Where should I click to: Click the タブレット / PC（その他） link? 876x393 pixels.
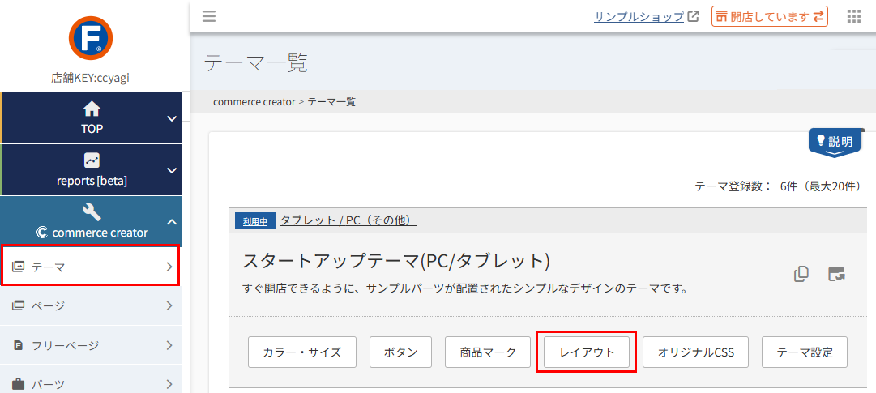348,220
